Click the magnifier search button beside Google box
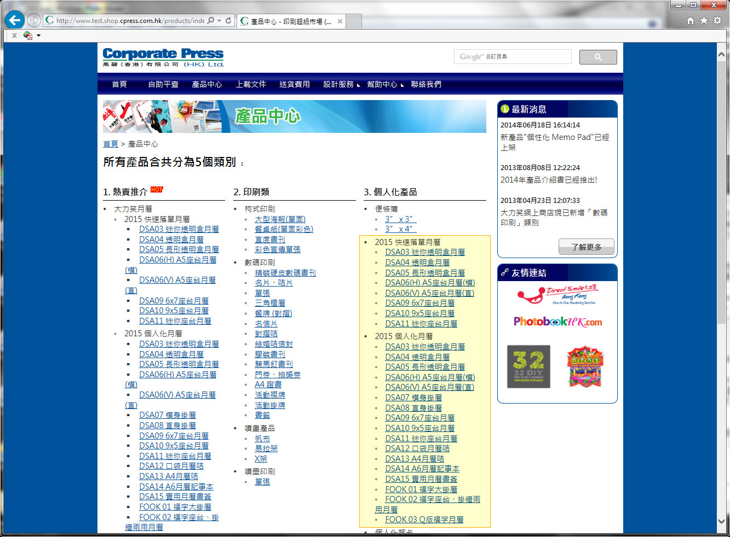Viewport: 730px width, 537px height. (597, 57)
